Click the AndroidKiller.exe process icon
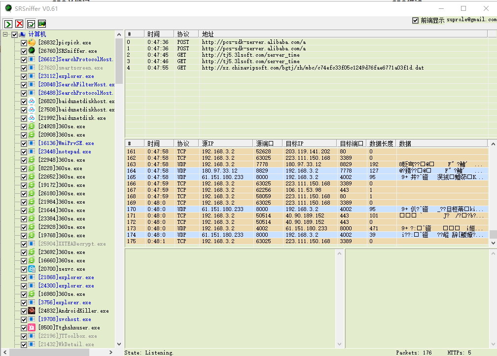497x356 pixels. [x=32, y=311]
